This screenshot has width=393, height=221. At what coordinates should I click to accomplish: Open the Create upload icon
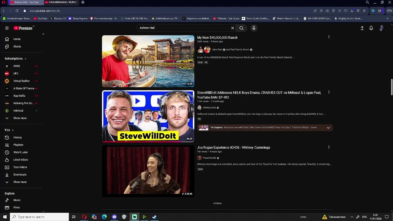pos(362,28)
